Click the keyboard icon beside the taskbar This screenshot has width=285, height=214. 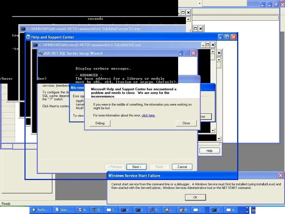[254, 210]
